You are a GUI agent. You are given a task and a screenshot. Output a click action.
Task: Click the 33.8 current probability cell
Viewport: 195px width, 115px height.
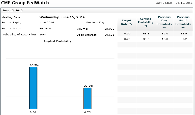146,39
